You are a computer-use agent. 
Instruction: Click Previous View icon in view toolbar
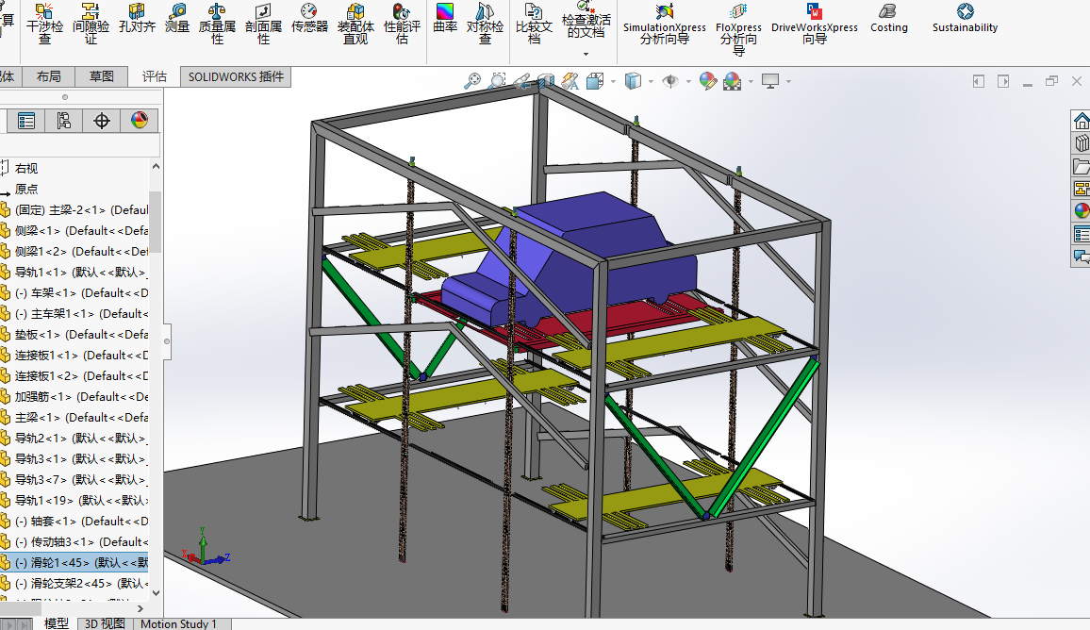pos(522,81)
